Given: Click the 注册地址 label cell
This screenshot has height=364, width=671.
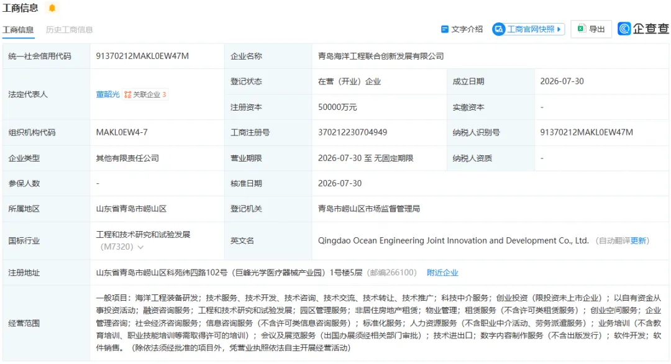Looking at the screenshot, I should [x=46, y=273].
